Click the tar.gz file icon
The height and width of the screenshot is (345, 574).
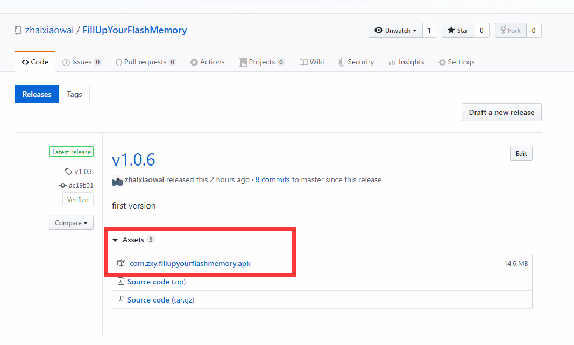click(x=121, y=300)
